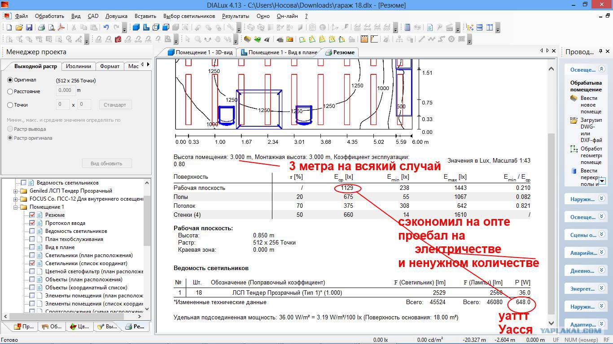The width and height of the screenshot is (613, 344).
Task: Click the DIALux application icon in the menu bar
Action: click(x=6, y=16)
